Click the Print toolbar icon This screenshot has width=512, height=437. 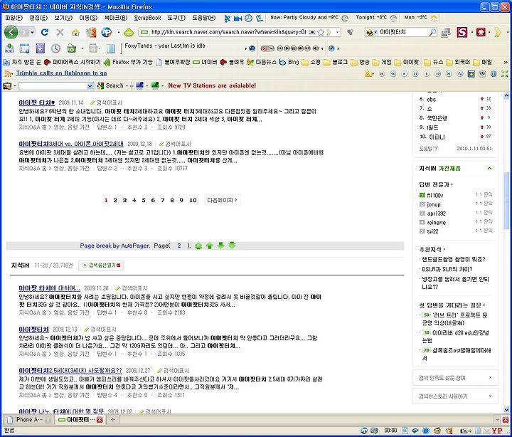click(93, 48)
